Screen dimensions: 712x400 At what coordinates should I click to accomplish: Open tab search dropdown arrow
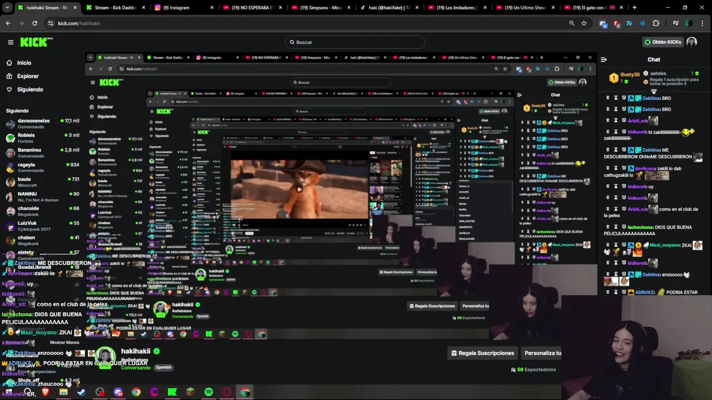click(7, 8)
